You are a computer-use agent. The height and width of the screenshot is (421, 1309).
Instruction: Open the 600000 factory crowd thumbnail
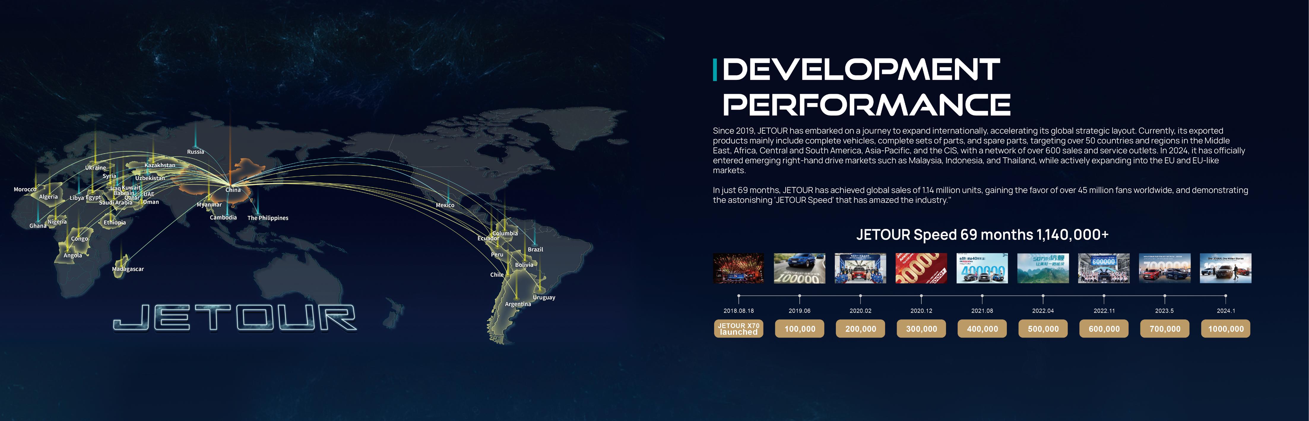1104,268
